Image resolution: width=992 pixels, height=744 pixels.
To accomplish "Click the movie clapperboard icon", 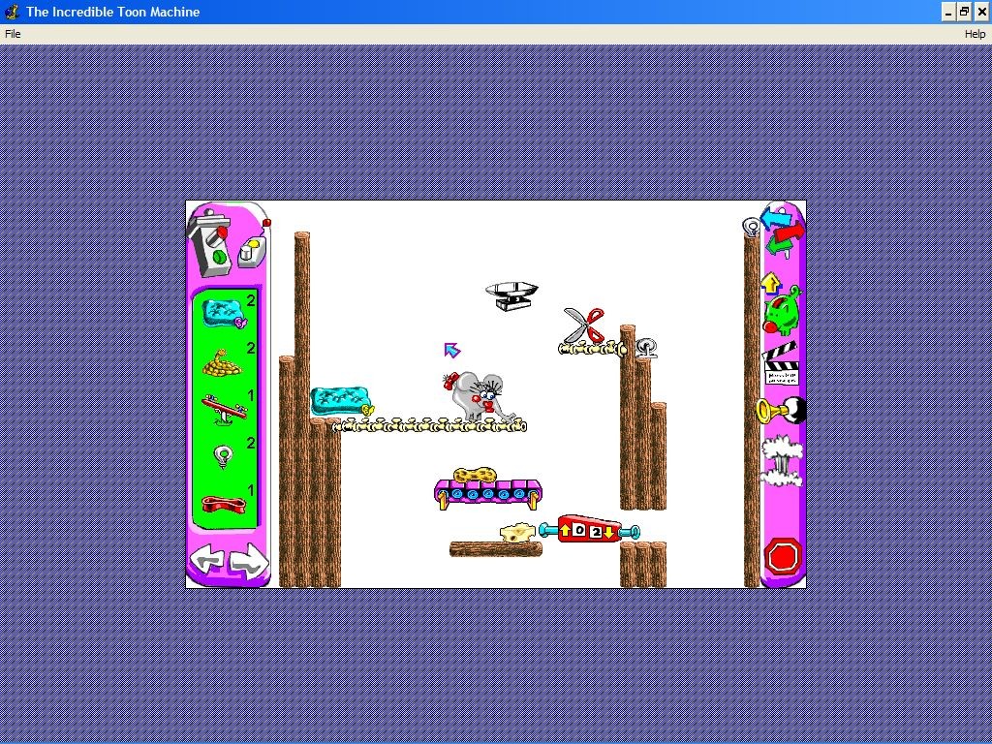I will 781,364.
